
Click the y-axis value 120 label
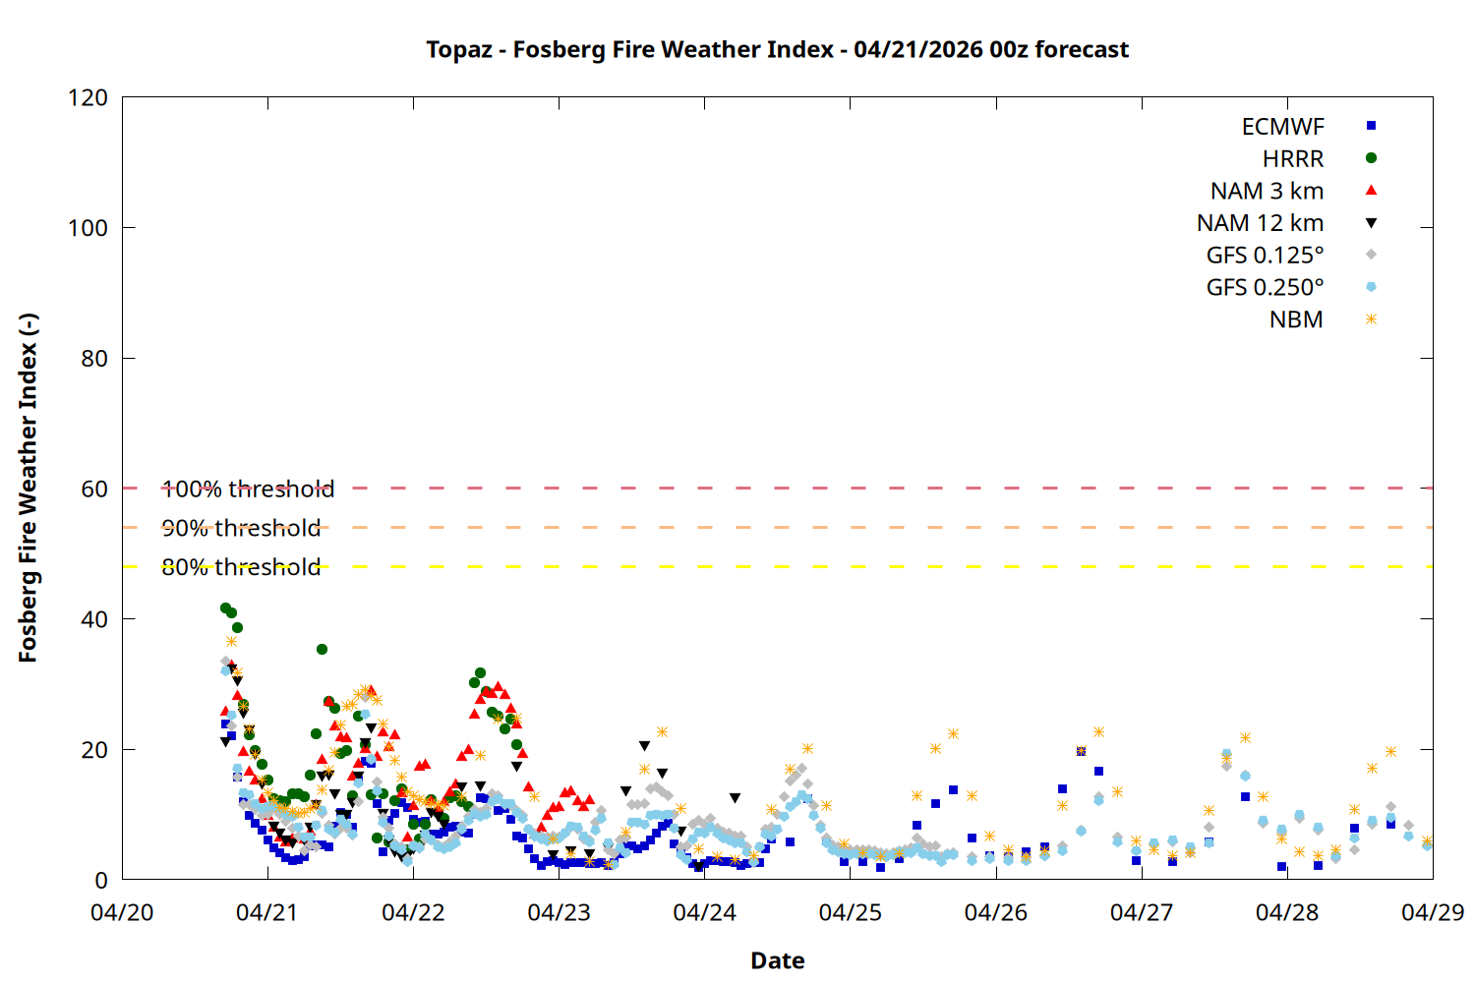tap(88, 98)
